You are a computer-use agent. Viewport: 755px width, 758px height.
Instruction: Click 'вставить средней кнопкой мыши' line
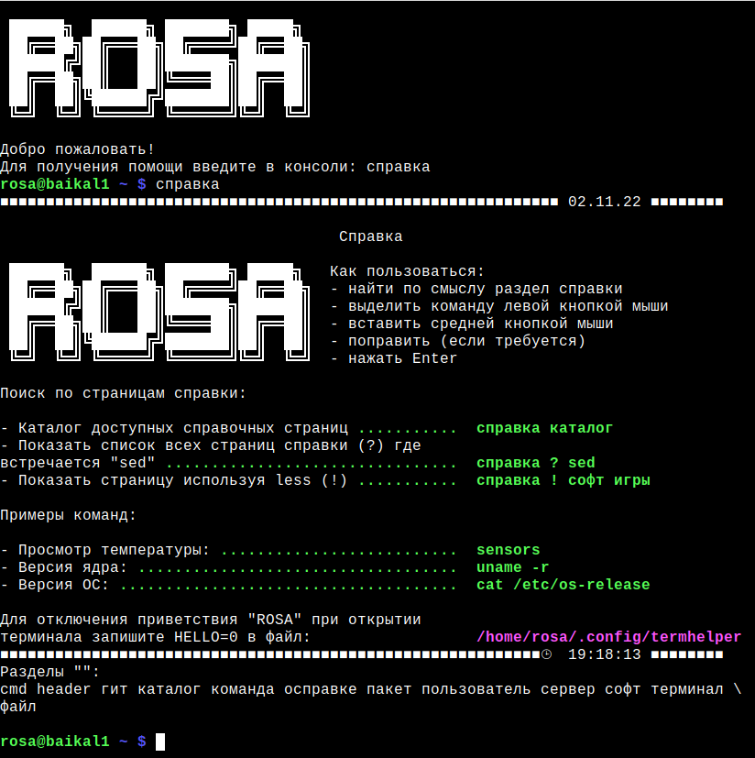point(480,324)
